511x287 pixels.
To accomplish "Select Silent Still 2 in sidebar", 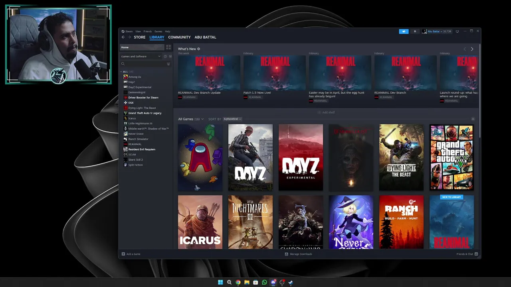I will [x=135, y=159].
